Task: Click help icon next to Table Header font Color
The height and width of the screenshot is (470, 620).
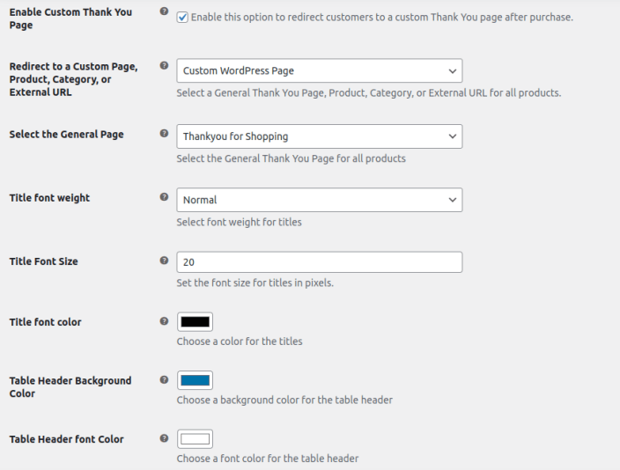Action: click(x=165, y=438)
